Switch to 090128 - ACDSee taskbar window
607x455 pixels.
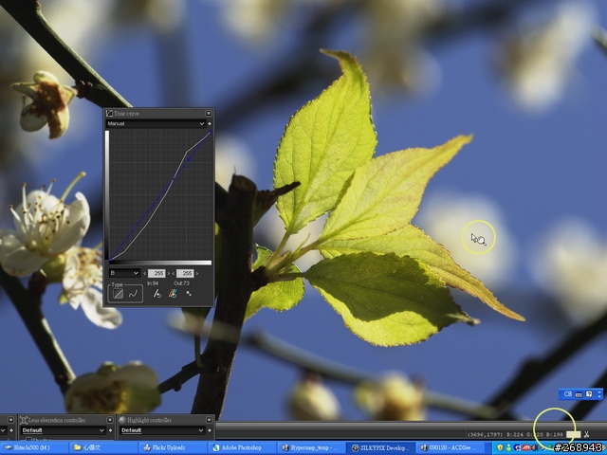450,448
